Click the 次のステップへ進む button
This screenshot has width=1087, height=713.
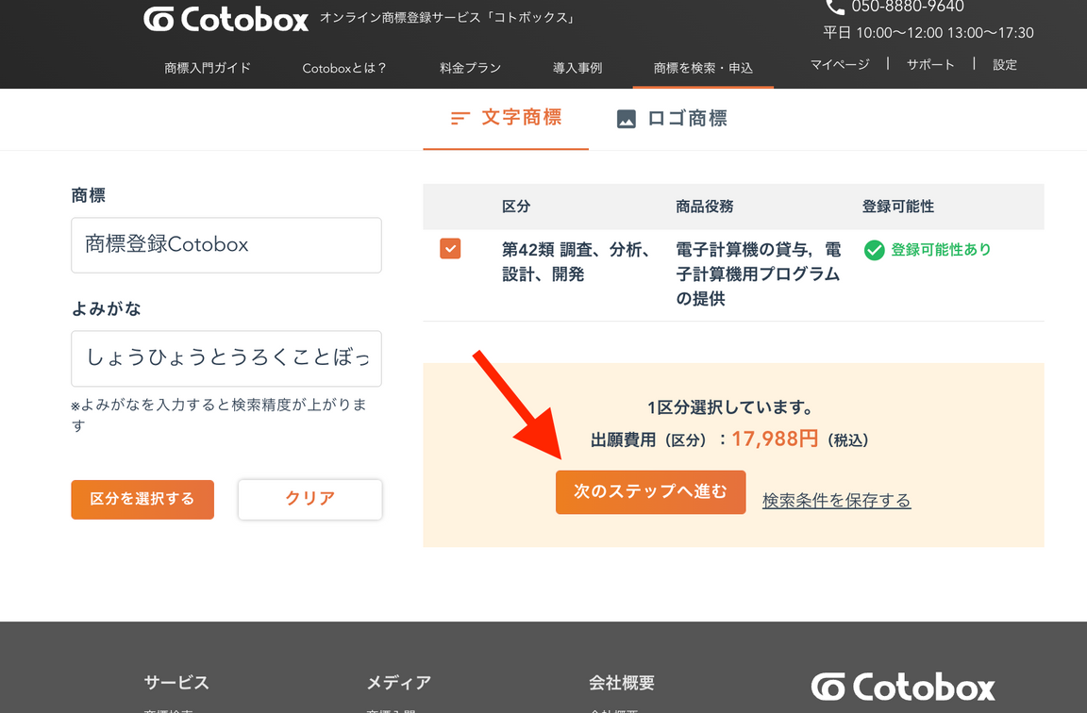[x=650, y=492]
